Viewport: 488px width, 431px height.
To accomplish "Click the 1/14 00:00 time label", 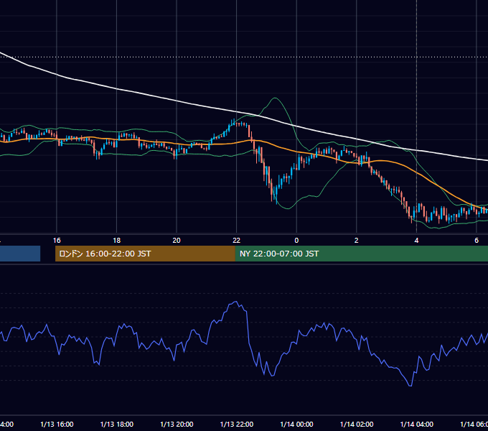I will (296, 424).
